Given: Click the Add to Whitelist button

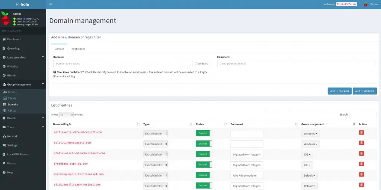Looking at the screenshot, I should 365,91.
